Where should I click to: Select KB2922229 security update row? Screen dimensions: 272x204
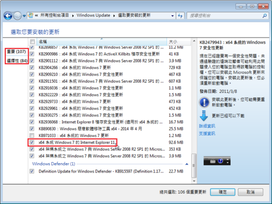81,95
